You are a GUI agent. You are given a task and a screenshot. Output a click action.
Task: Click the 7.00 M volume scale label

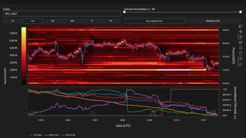pos(13,33)
